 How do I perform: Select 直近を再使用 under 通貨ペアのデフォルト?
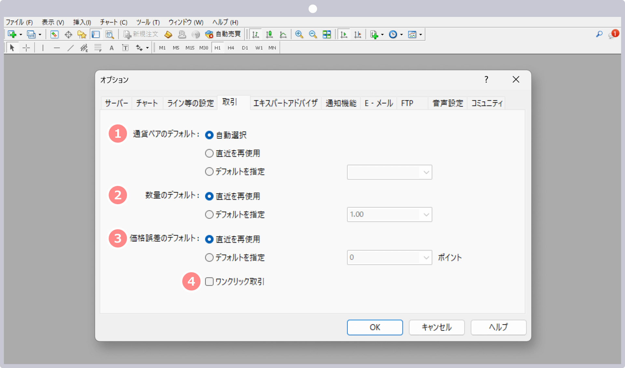click(x=209, y=153)
